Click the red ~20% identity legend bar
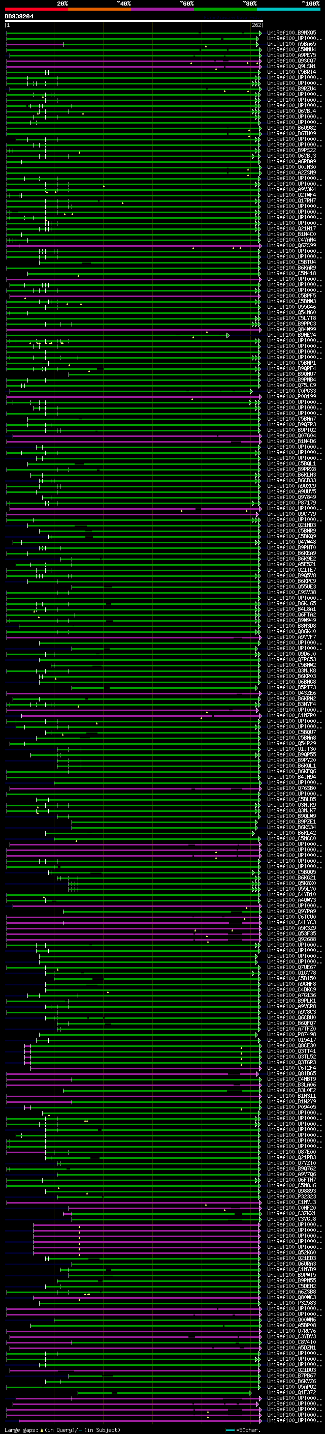325x1434 pixels. 36,9
